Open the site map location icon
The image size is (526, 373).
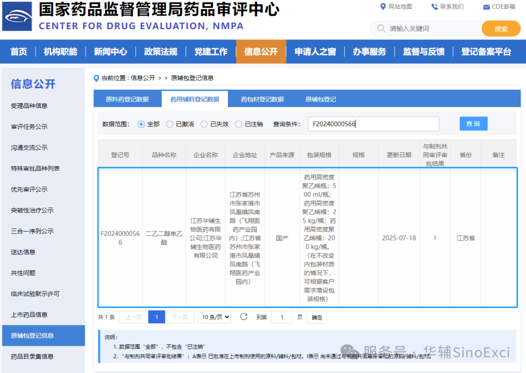(383, 7)
